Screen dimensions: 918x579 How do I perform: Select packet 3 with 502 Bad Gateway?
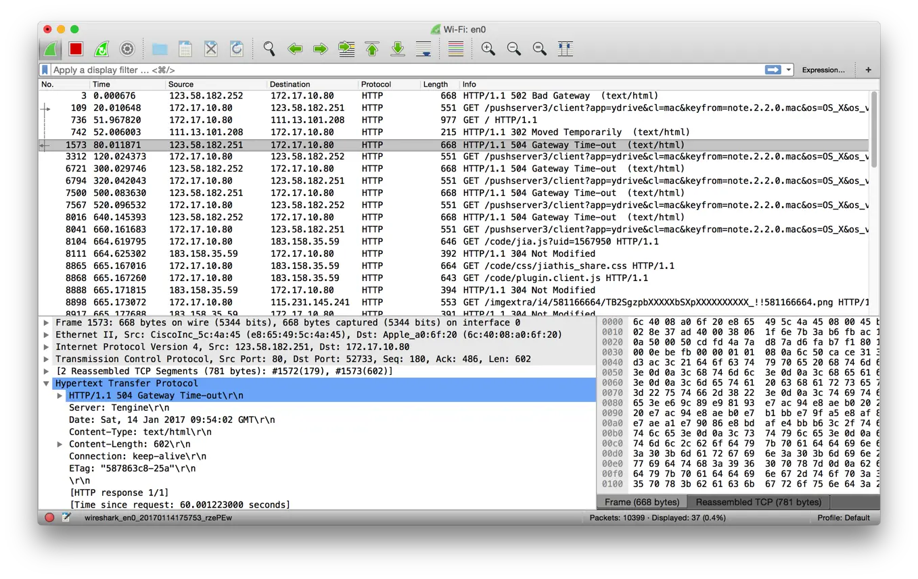point(454,96)
